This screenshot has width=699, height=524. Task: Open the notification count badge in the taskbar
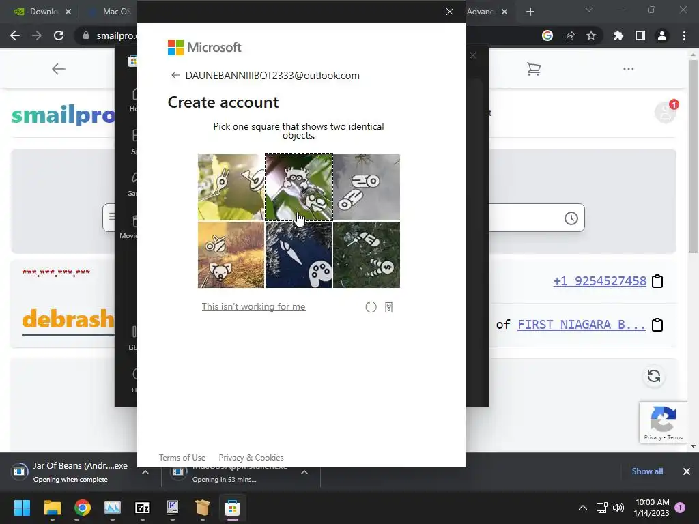[680, 508]
